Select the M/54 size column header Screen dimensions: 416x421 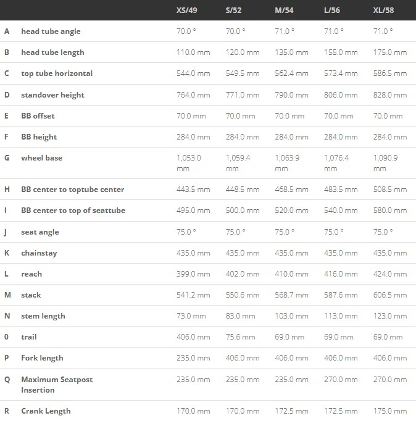(x=284, y=10)
